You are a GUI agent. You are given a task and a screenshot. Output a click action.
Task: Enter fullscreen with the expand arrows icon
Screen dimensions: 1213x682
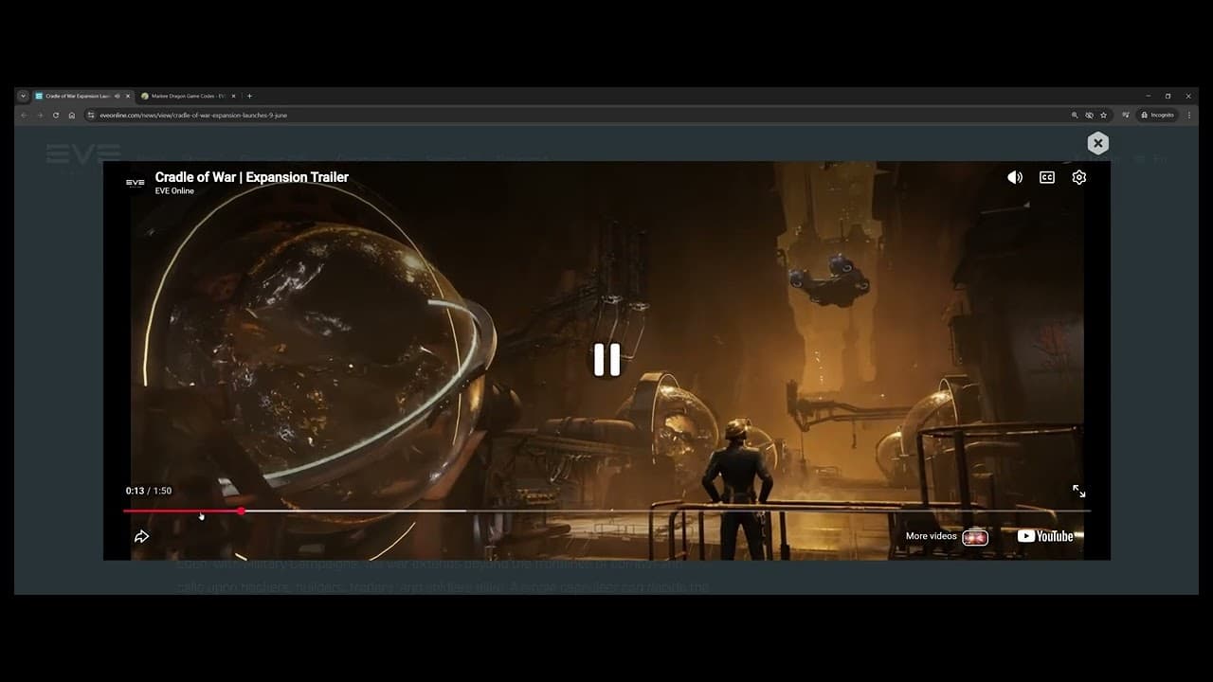(x=1078, y=491)
